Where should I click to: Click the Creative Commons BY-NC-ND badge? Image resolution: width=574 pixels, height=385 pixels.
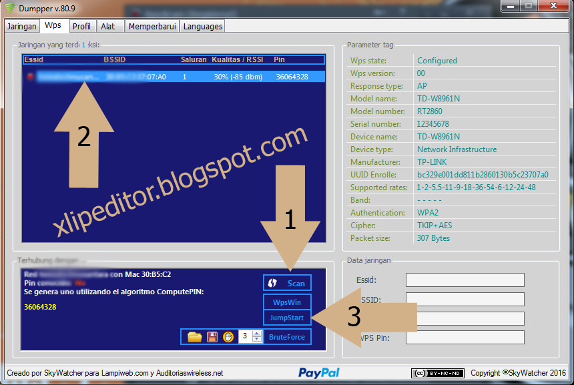click(x=437, y=373)
